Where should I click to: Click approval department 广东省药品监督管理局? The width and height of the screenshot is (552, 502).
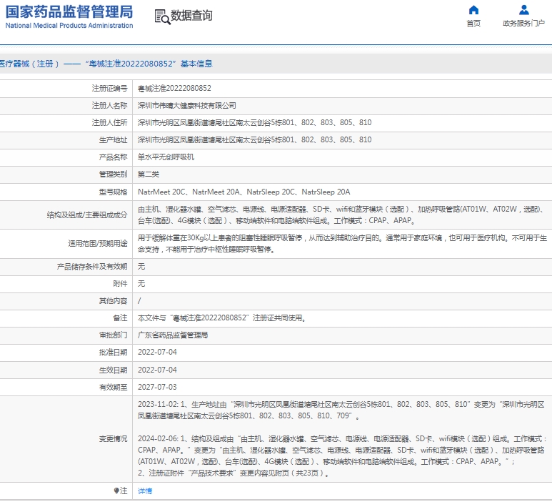coord(173,335)
